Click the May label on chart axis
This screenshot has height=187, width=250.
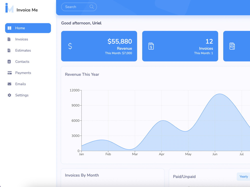click(188, 154)
